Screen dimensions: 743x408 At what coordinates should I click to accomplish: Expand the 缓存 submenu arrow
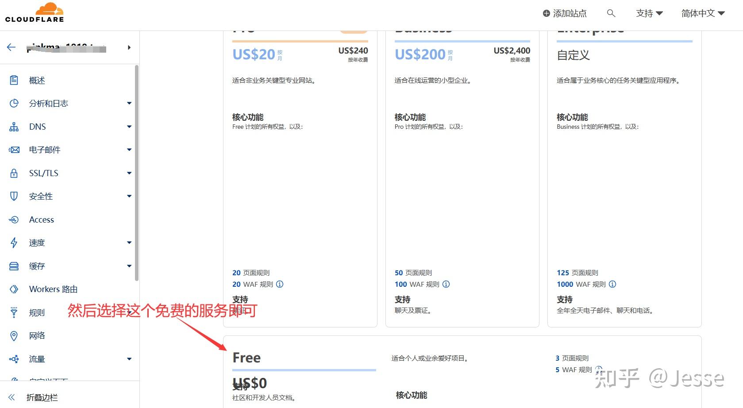point(129,266)
